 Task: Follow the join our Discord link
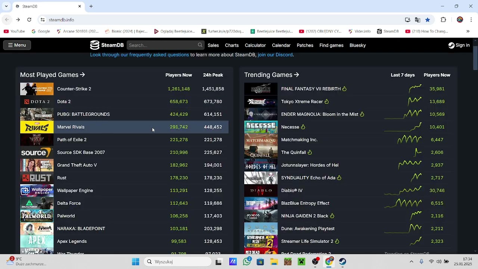pyautogui.click(x=275, y=55)
